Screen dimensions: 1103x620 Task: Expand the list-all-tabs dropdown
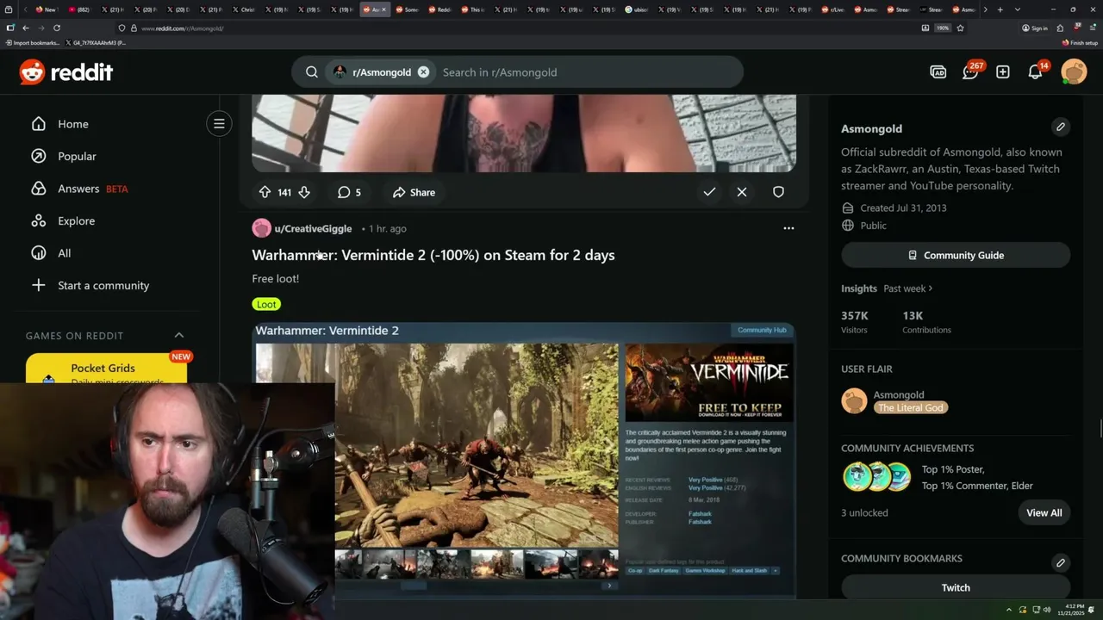(x=1018, y=9)
